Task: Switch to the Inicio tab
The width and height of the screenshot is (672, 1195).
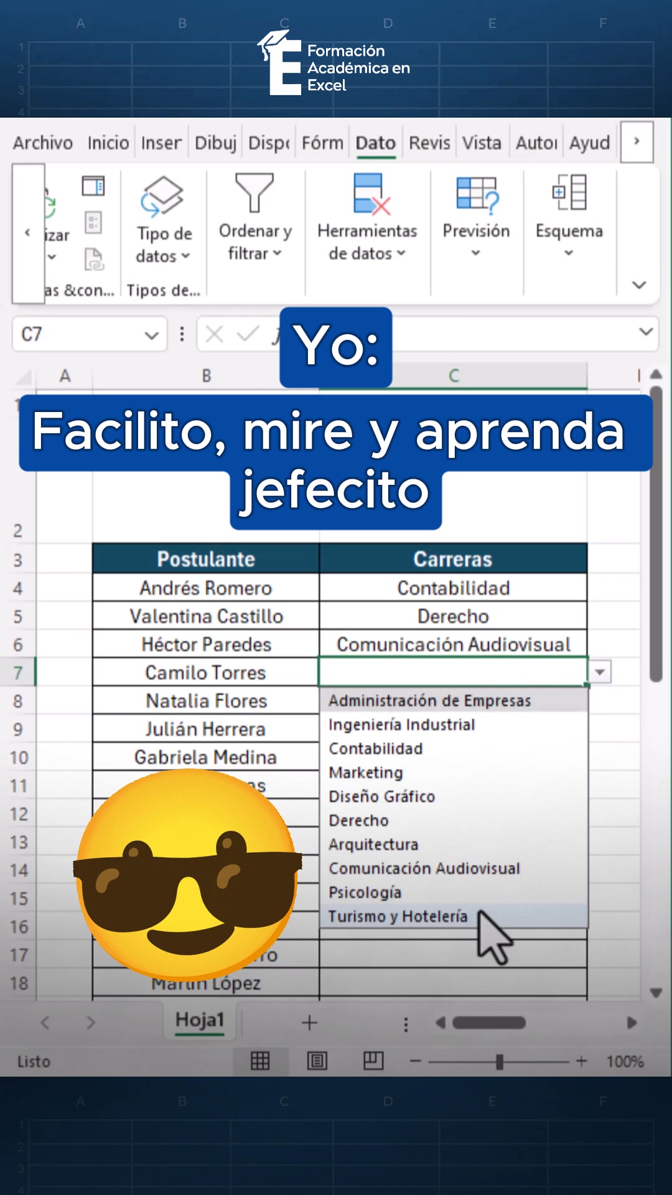Action: 108,143
